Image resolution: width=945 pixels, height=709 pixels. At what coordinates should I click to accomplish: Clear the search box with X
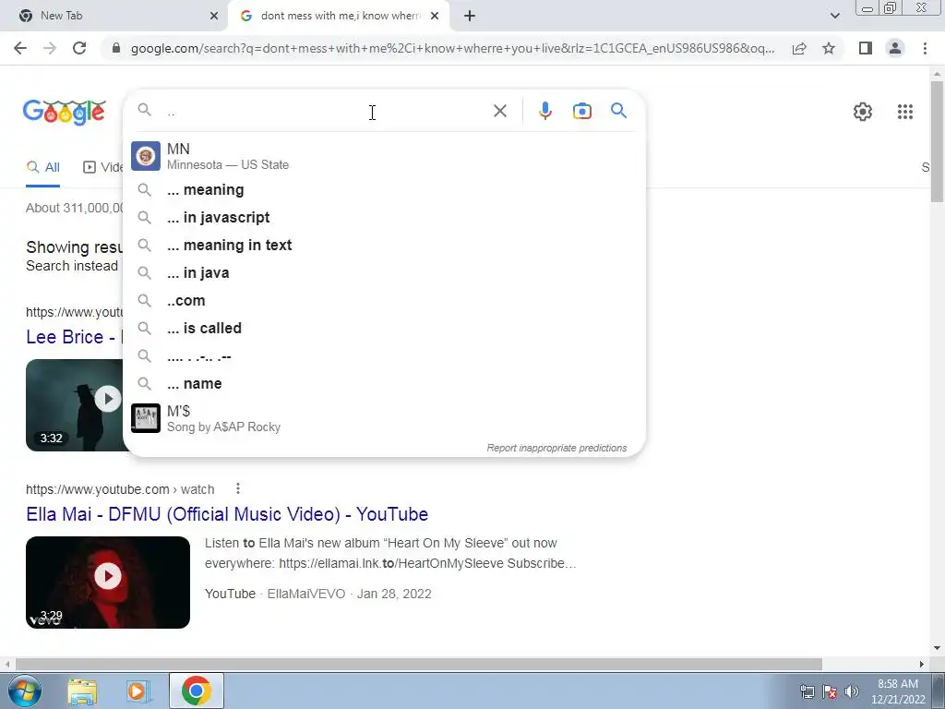coord(499,111)
